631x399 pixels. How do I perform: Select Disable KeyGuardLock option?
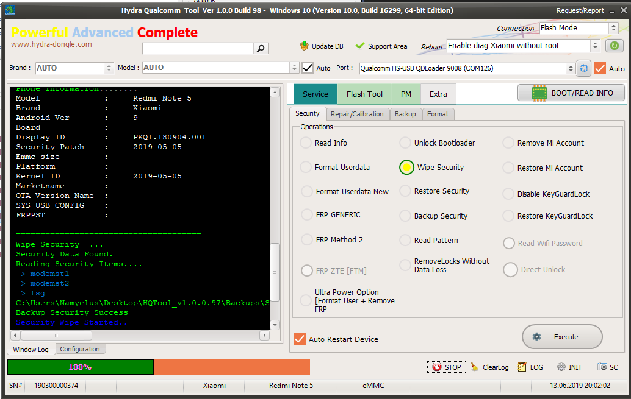coord(508,194)
